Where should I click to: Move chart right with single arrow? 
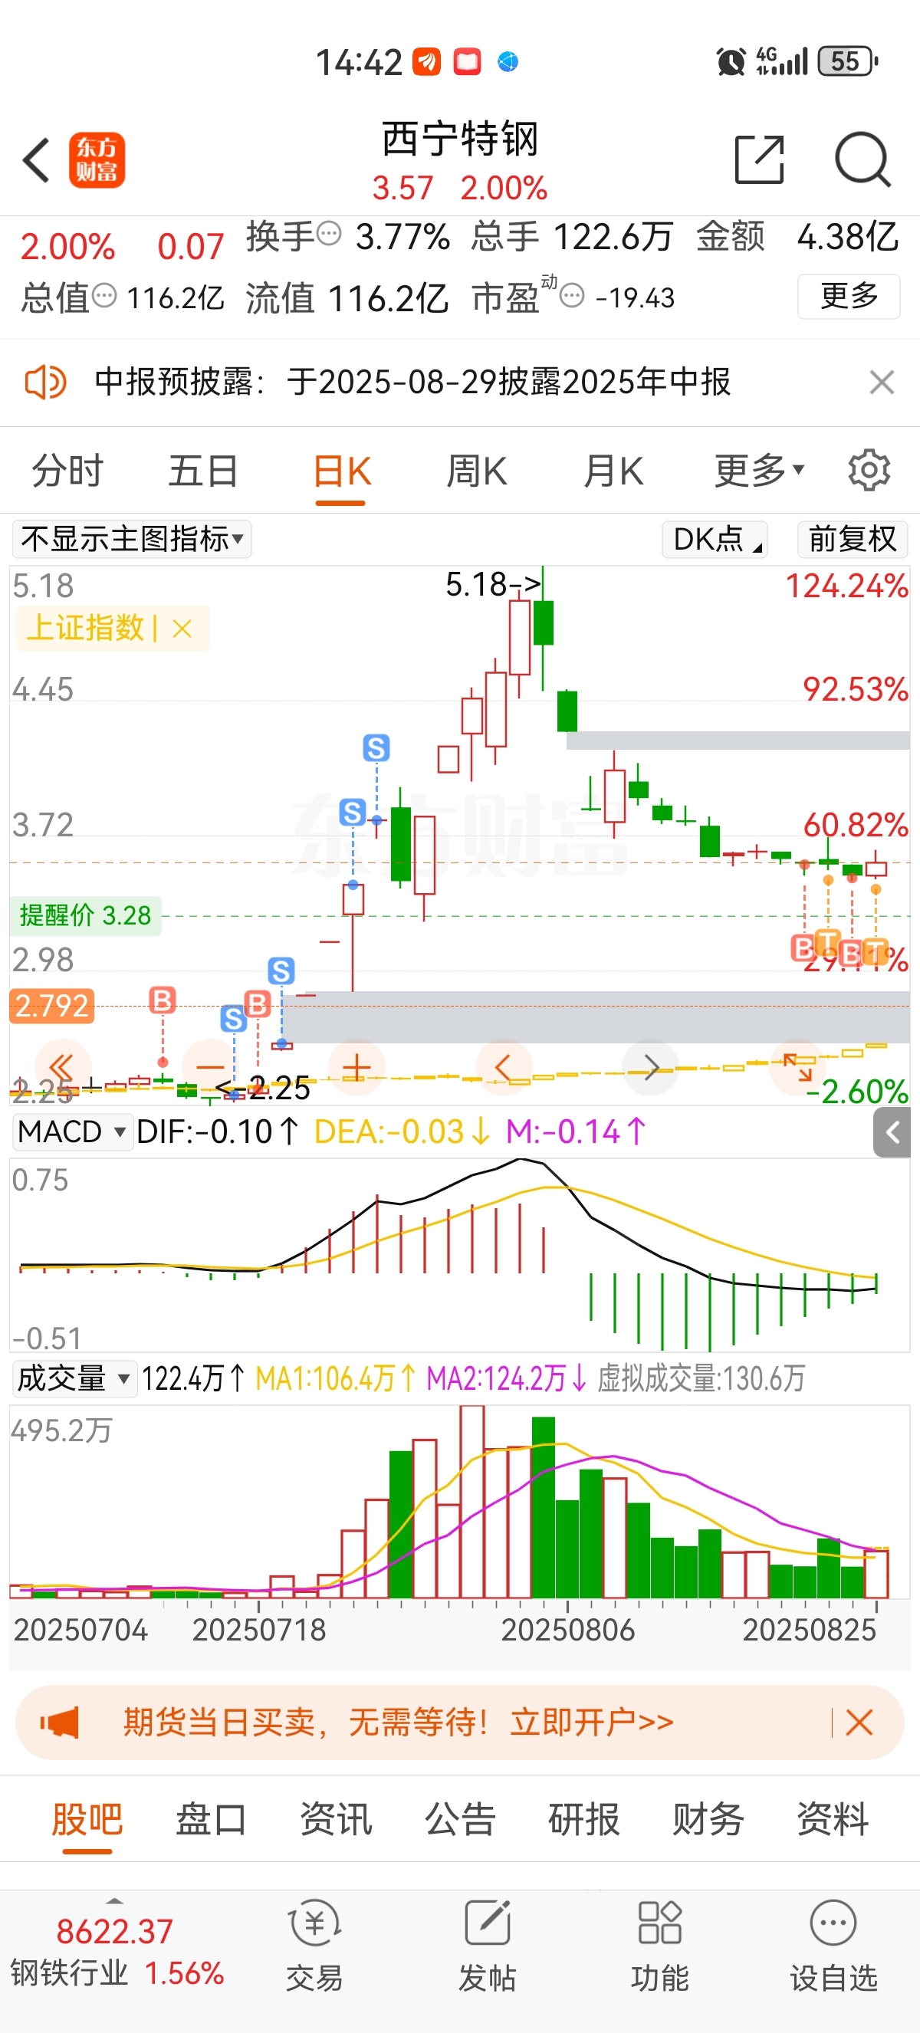(651, 1068)
